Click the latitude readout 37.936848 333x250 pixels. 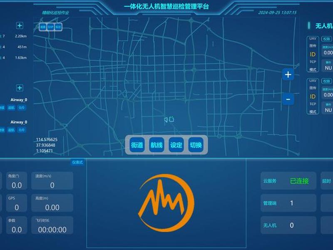pyautogui.click(x=46, y=145)
